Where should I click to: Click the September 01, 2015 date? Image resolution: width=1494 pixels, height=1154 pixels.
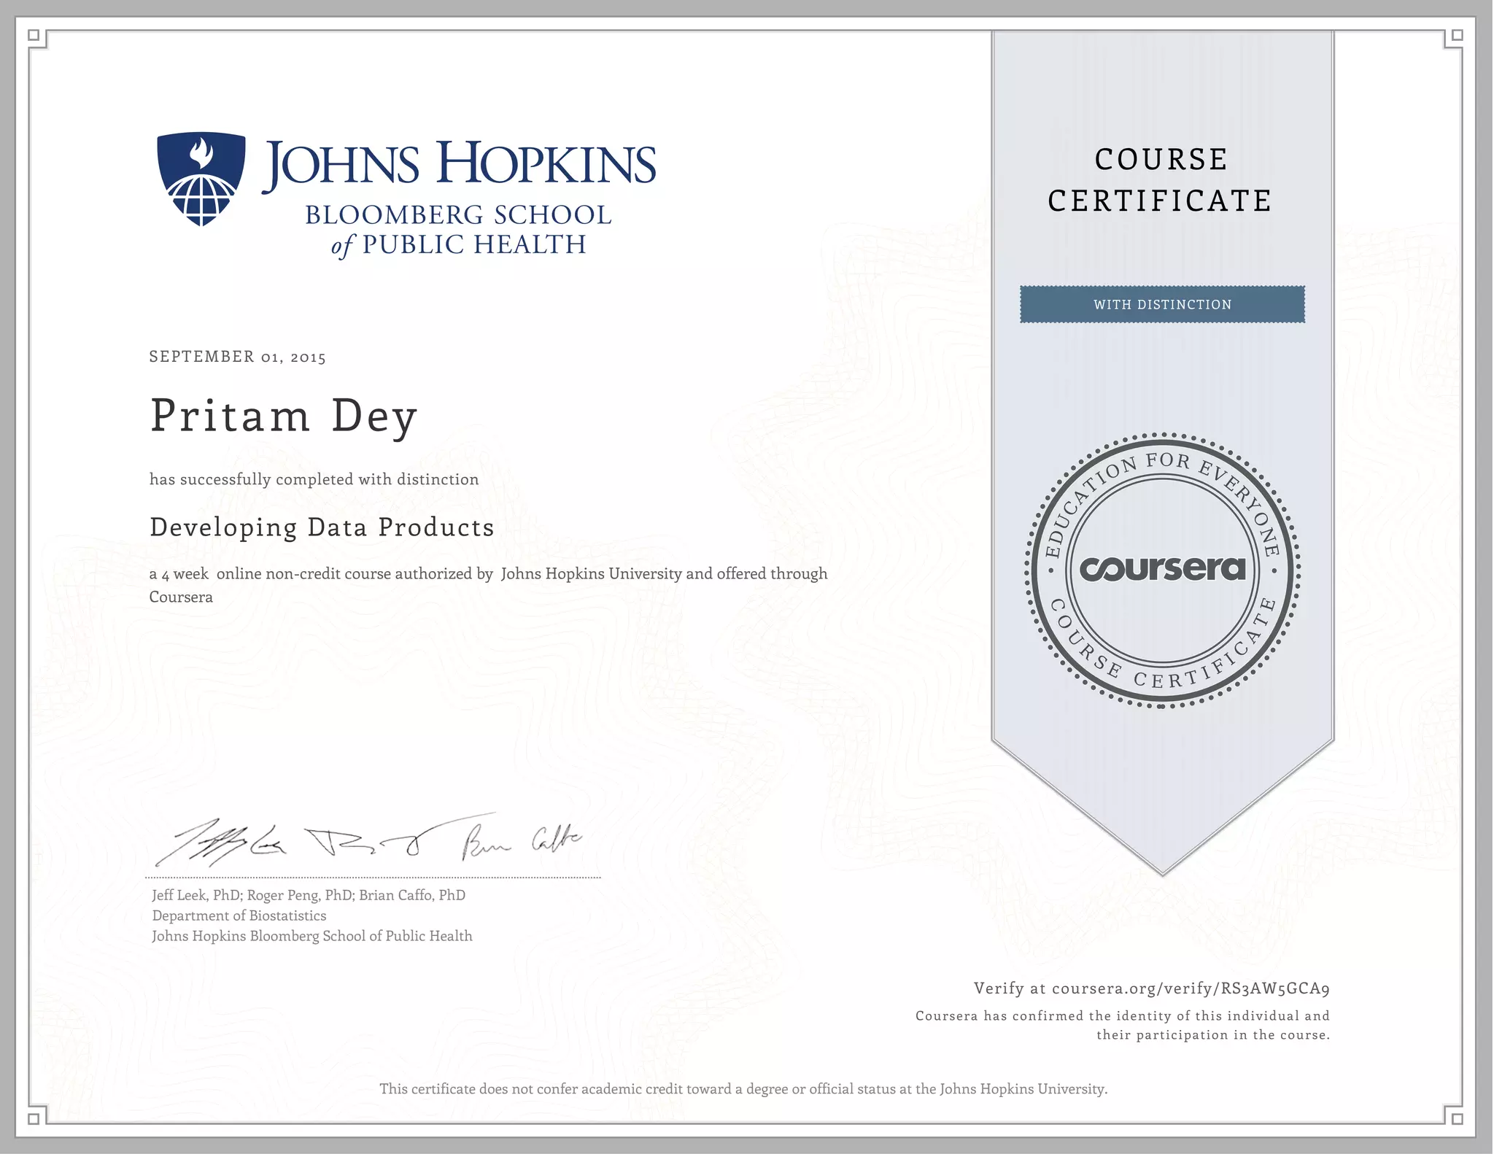237,357
